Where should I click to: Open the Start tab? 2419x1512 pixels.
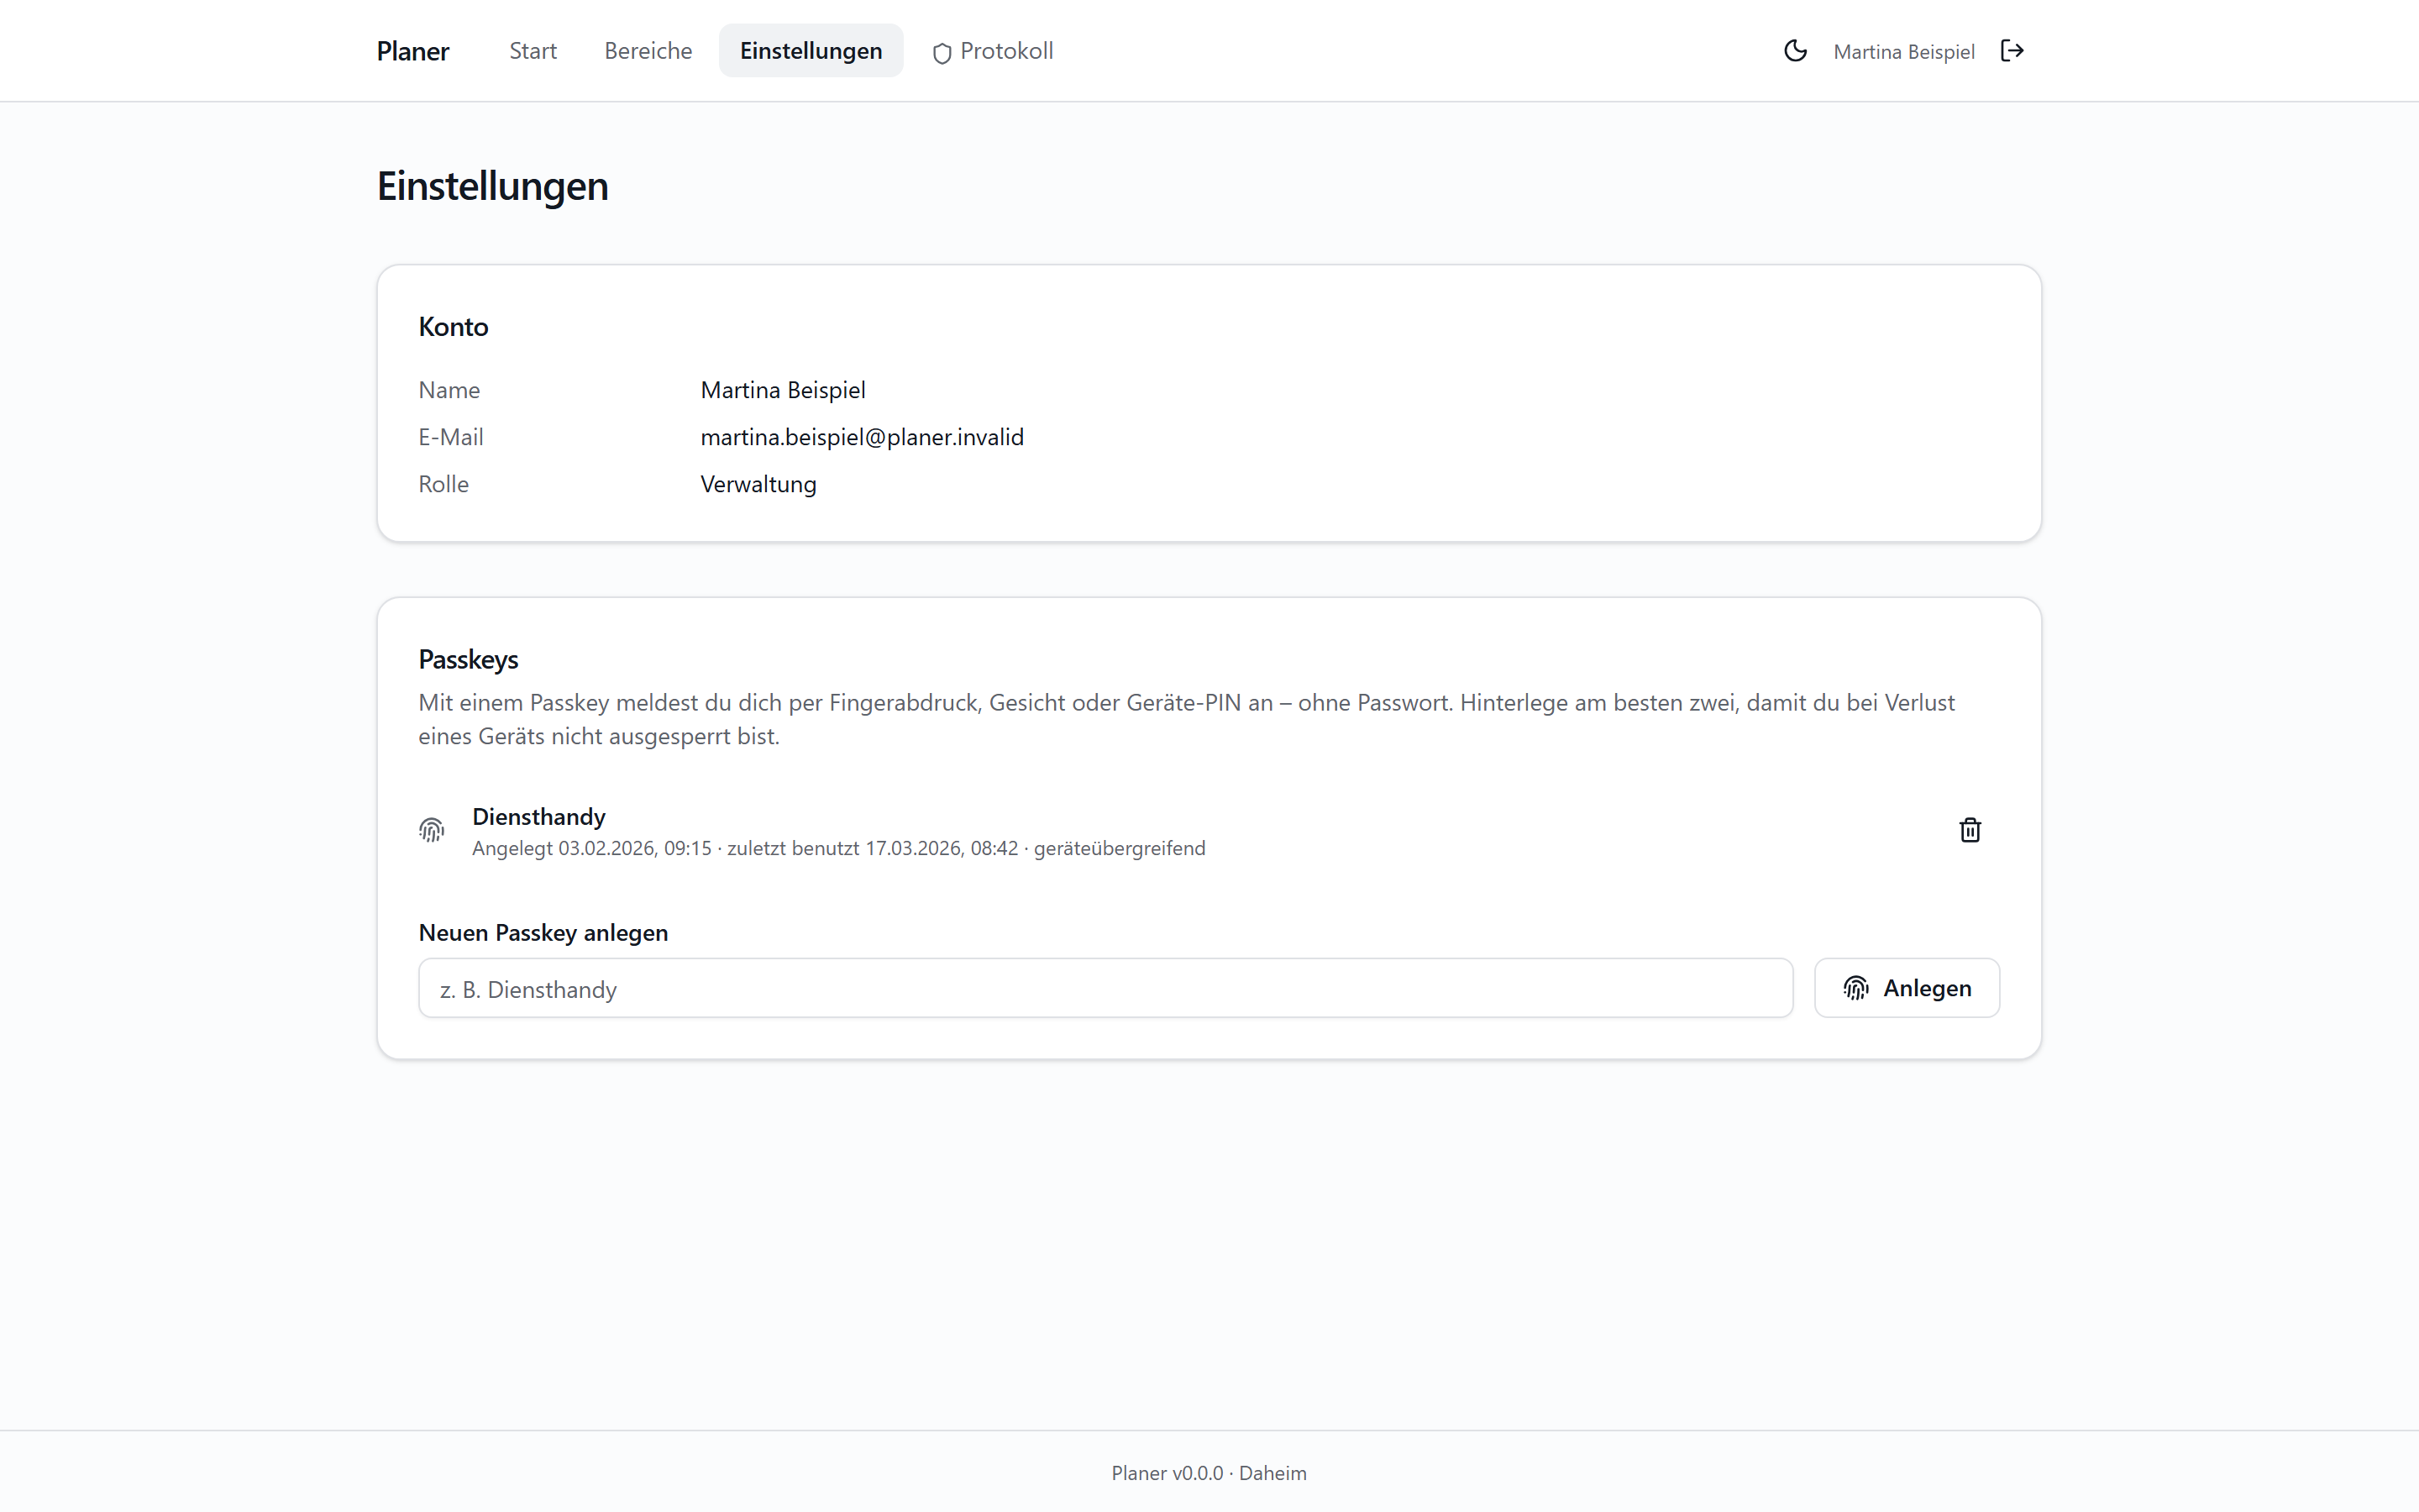coord(533,51)
